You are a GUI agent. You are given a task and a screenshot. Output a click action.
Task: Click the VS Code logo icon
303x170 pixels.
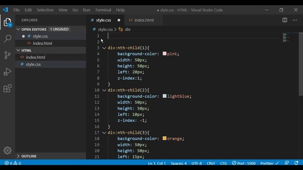[5, 9]
